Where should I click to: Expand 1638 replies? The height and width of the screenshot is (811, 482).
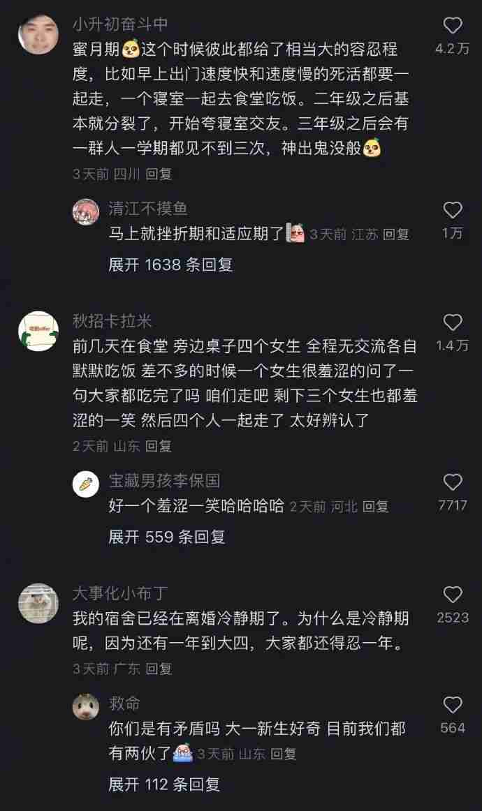click(170, 265)
